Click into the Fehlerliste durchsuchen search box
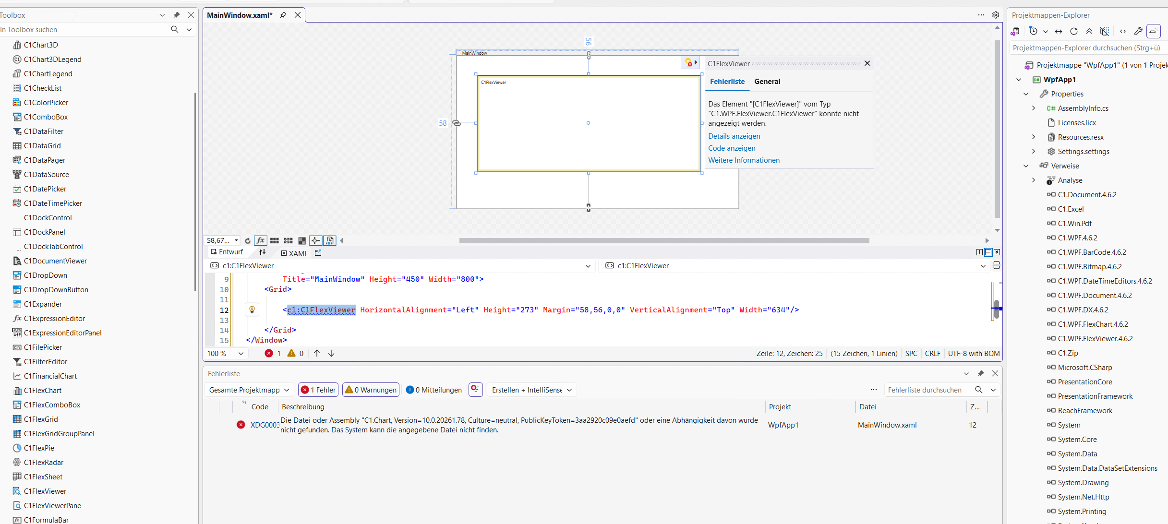 click(x=930, y=390)
